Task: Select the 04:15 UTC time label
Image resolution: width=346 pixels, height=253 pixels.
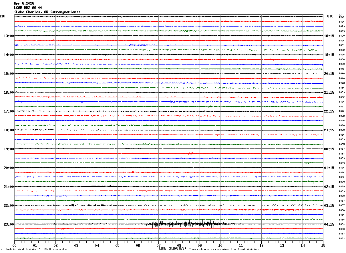Action: [x=329, y=224]
